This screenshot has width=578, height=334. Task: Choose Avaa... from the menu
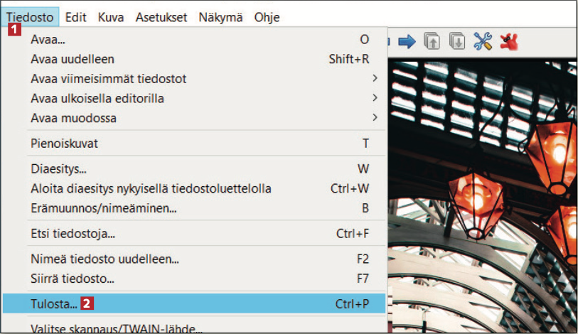click(x=194, y=39)
